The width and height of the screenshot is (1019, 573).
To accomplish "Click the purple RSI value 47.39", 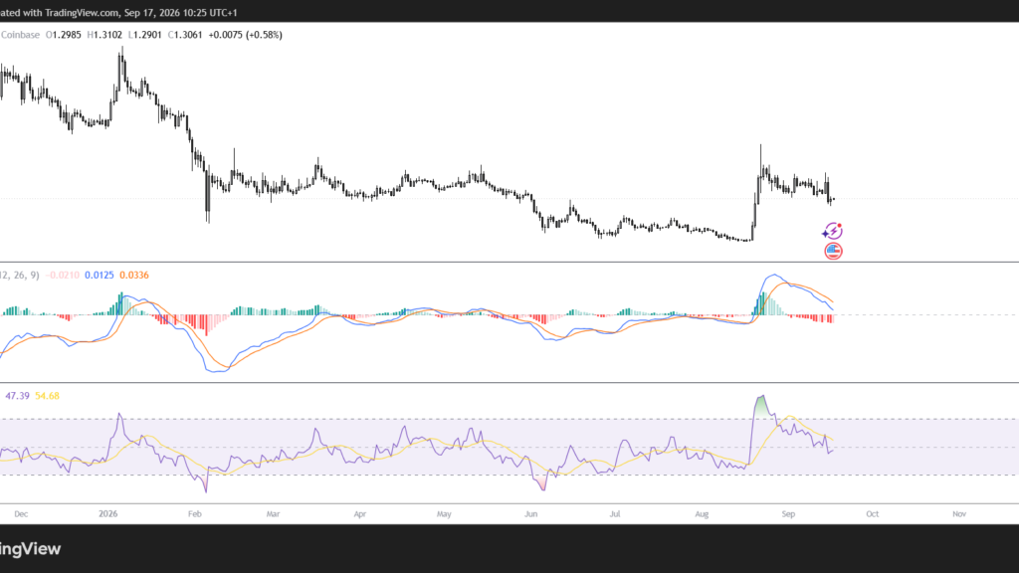I will [x=17, y=396].
